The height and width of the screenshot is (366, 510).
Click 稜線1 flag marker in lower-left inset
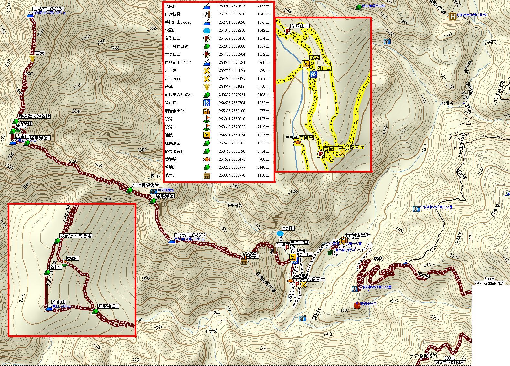[x=65, y=264]
